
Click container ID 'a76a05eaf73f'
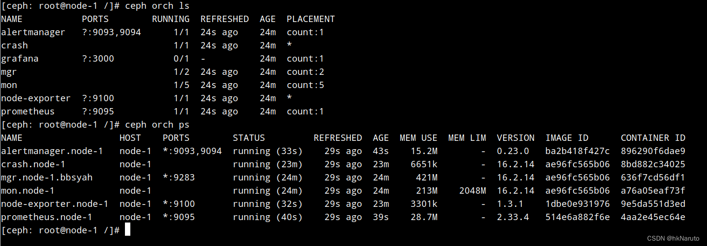click(653, 191)
